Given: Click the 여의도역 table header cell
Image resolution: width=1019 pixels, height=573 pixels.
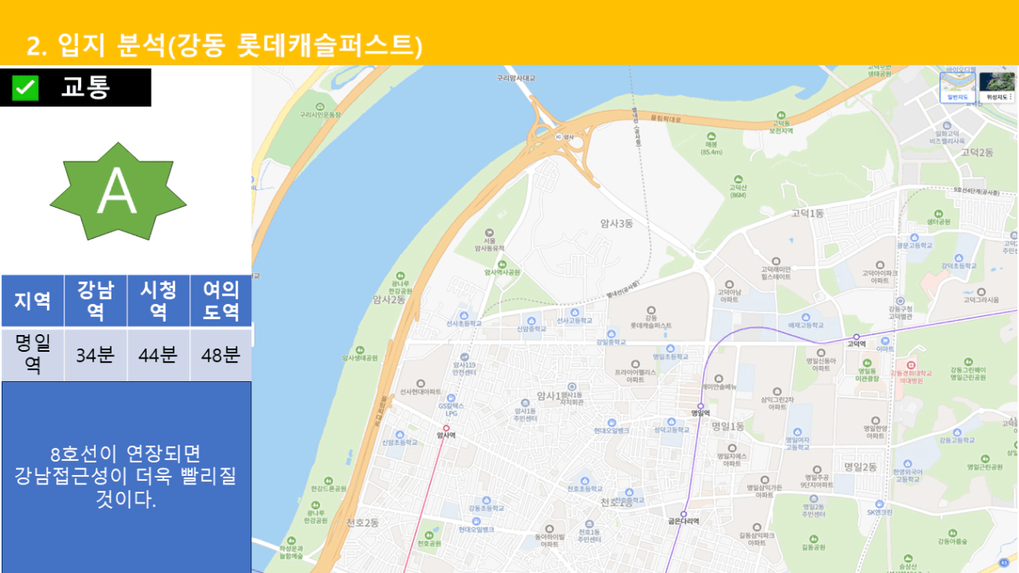Looking at the screenshot, I should (221, 301).
